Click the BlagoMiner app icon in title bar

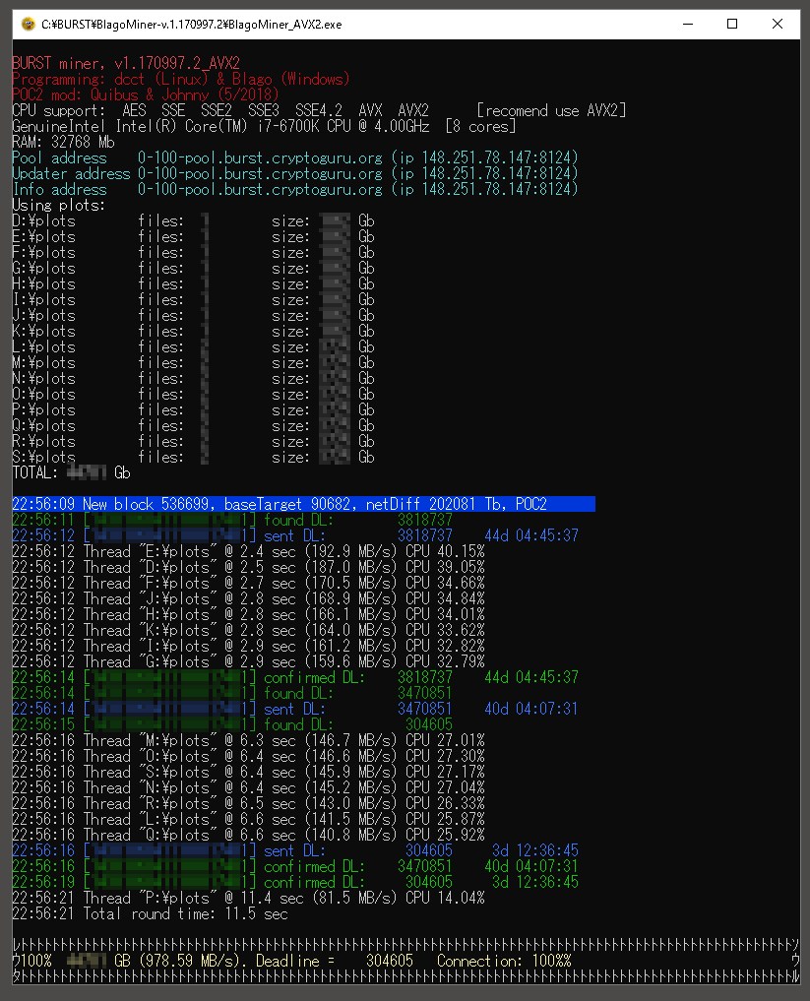pyautogui.click(x=27, y=24)
